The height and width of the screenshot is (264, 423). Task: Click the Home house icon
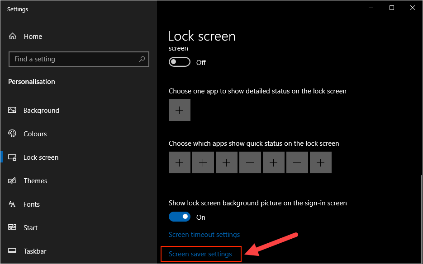tap(13, 36)
